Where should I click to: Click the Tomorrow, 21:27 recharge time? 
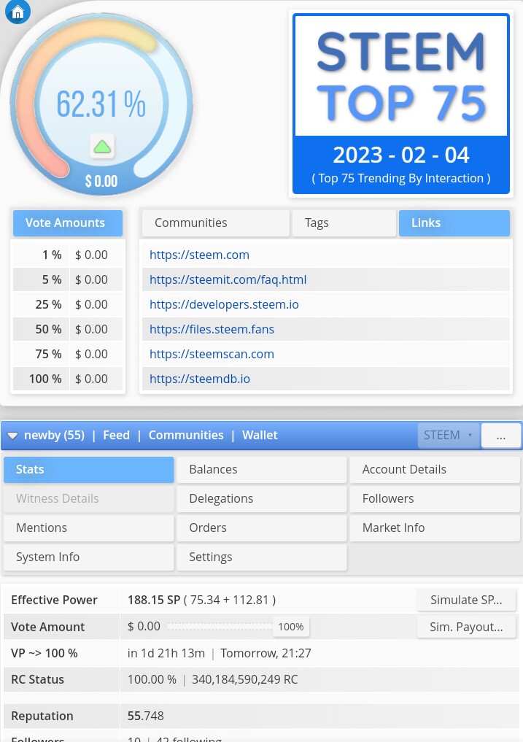[x=266, y=654]
